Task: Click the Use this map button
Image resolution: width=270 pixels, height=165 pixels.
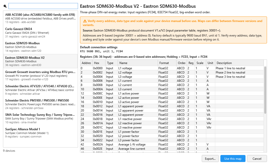Action: (x=233, y=159)
